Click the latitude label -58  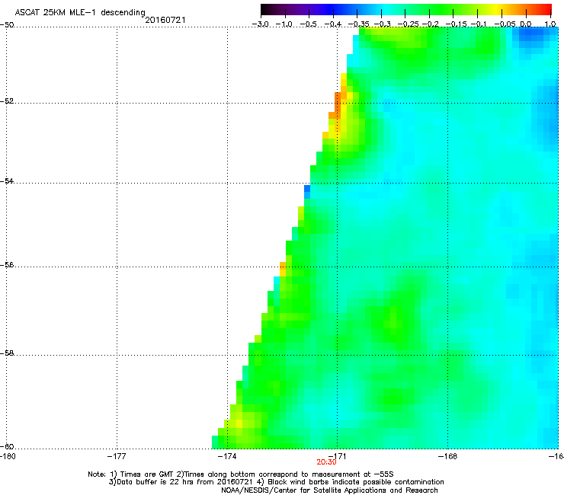point(7,353)
